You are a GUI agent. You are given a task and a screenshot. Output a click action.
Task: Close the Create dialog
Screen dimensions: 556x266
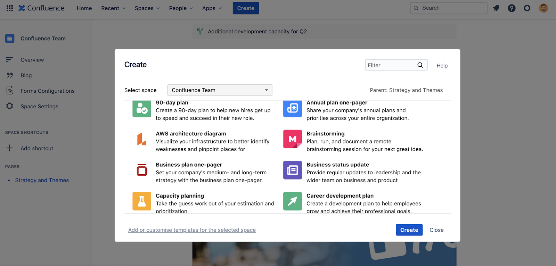point(436,230)
